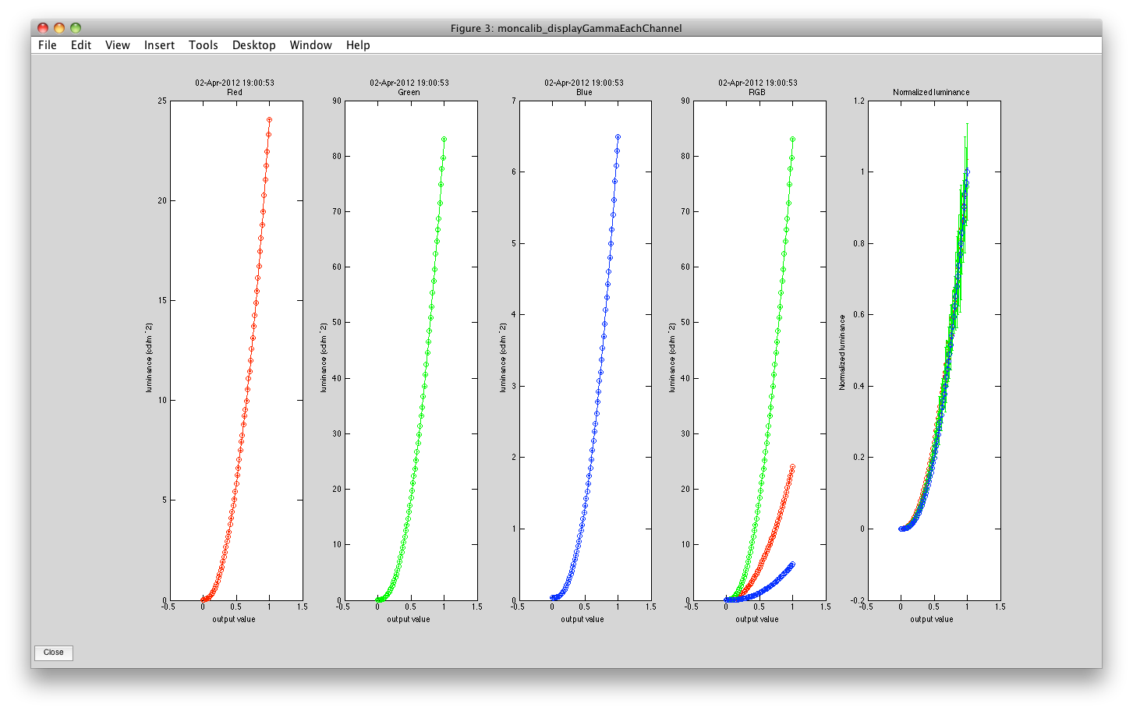Open the View menu
Screen dimensions: 1133x711
(x=118, y=45)
